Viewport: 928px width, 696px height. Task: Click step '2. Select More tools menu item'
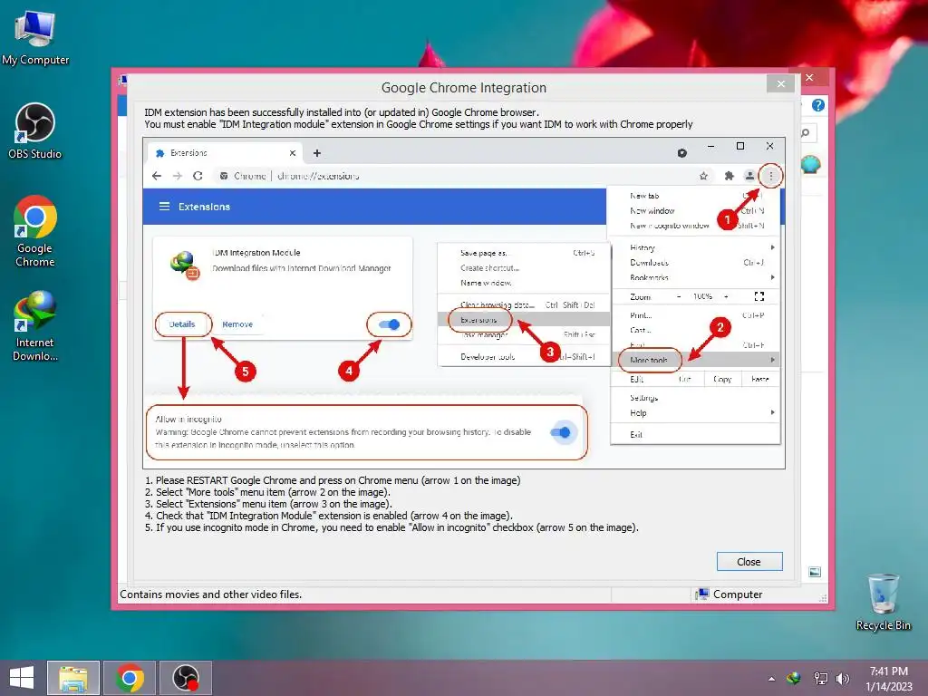(x=267, y=492)
